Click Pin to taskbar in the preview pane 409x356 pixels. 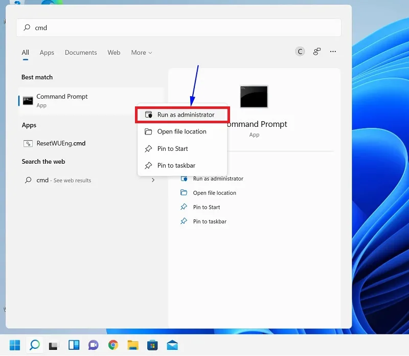point(210,221)
